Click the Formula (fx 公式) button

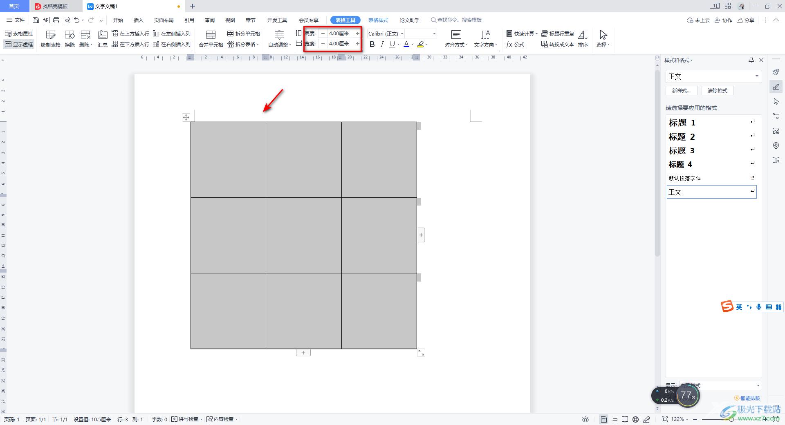click(515, 44)
